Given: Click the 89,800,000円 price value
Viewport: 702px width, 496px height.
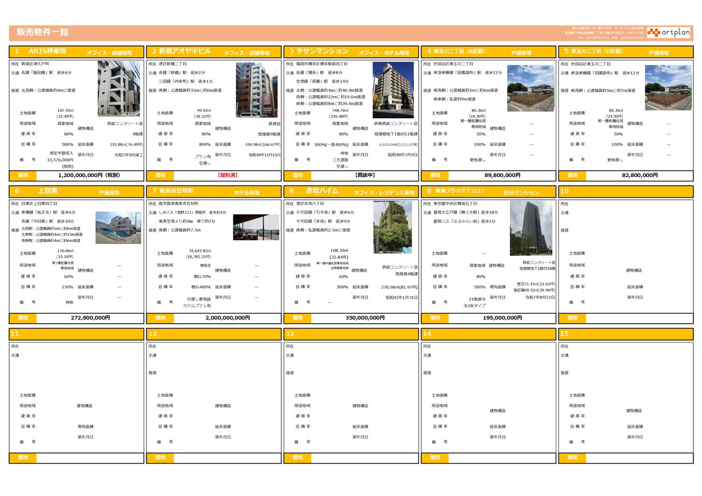Looking at the screenshot, I should tap(502, 175).
